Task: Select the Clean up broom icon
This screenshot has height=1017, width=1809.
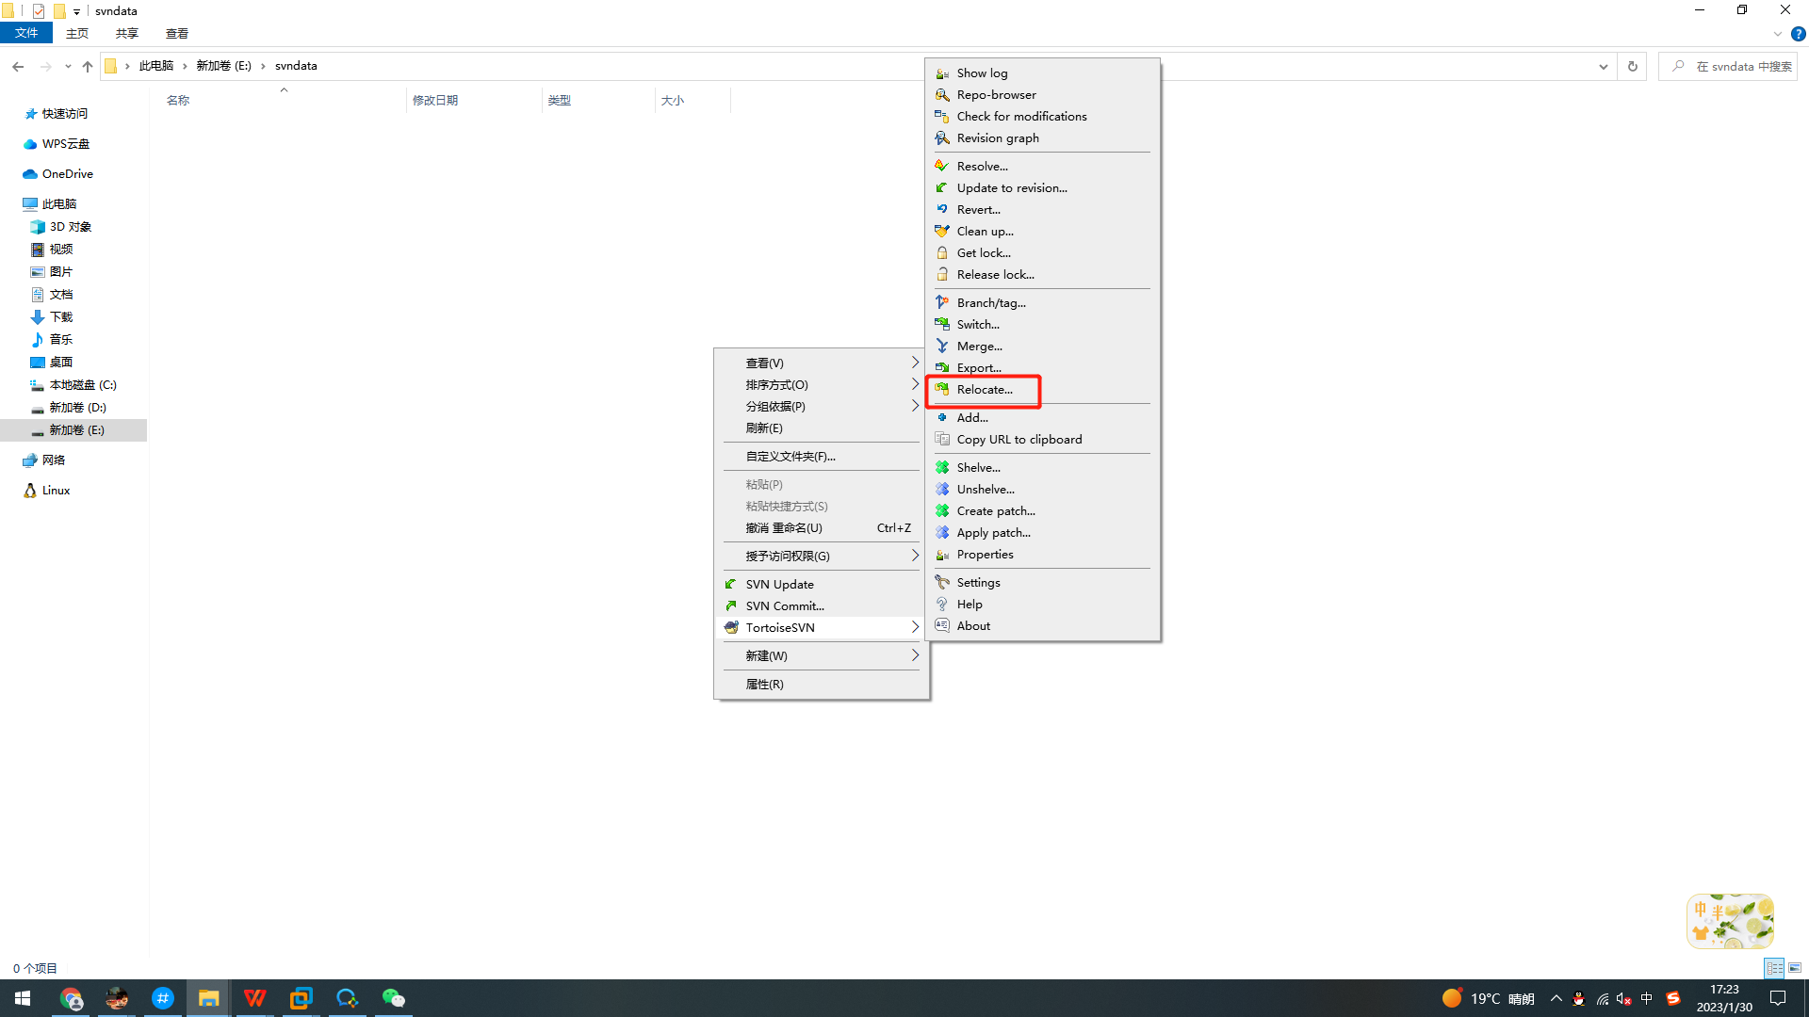Action: 941,232
